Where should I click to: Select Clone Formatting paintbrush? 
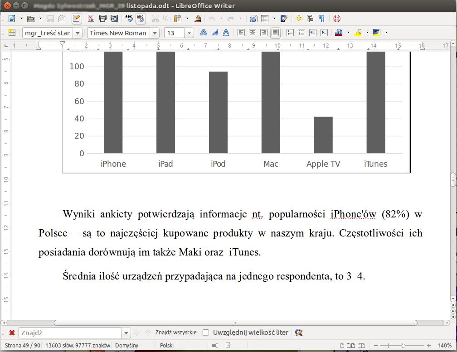[198, 19]
